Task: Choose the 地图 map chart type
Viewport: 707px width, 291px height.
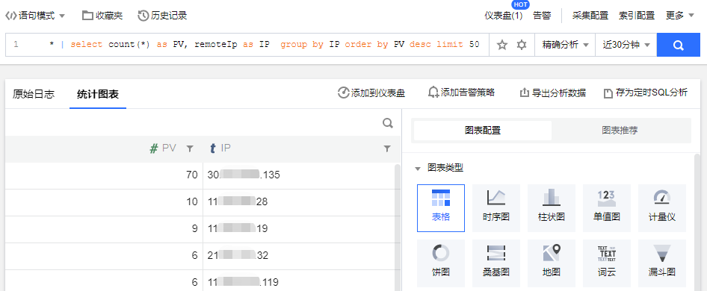Action: 552,263
